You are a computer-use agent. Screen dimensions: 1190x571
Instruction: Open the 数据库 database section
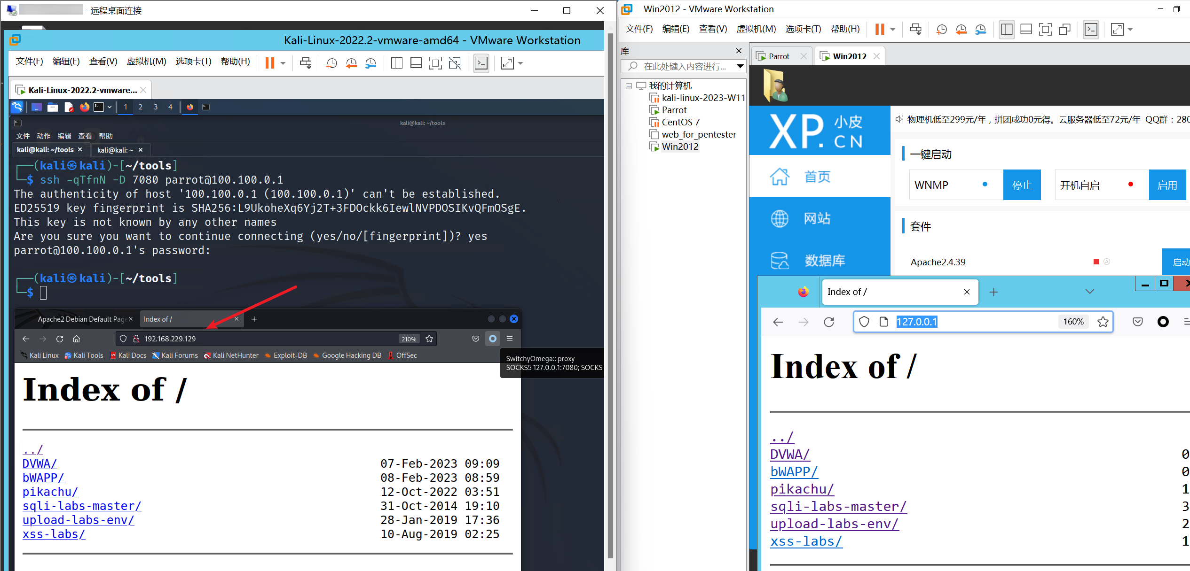(824, 260)
